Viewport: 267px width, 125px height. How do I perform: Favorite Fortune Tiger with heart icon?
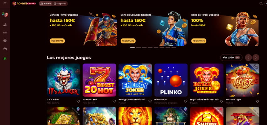click(257, 101)
